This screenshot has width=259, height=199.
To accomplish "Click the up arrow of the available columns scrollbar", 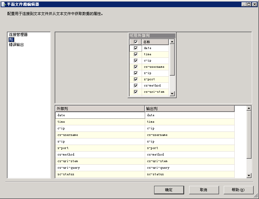I will click(x=172, y=42).
